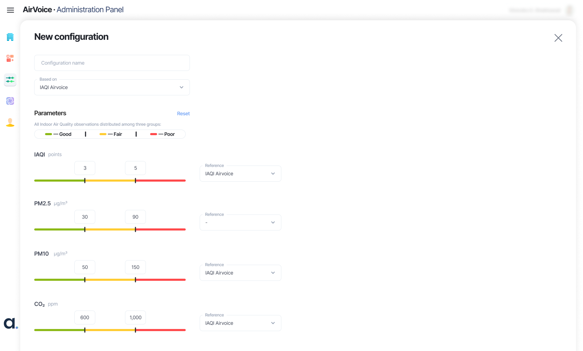
Task: Click the PM2.5 upper threshold value 90
Action: pos(135,217)
